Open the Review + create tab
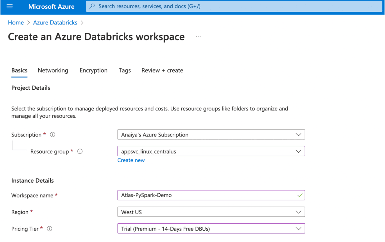The height and width of the screenshot is (242, 385). click(x=162, y=71)
